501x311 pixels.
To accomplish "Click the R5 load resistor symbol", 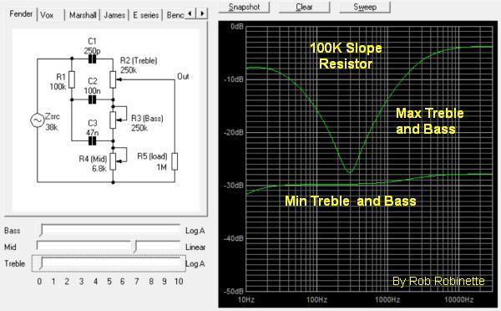I will (175, 161).
